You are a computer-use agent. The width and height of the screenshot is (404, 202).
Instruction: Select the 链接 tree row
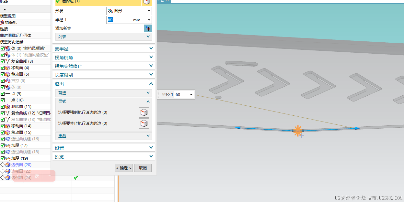click(x=25, y=29)
